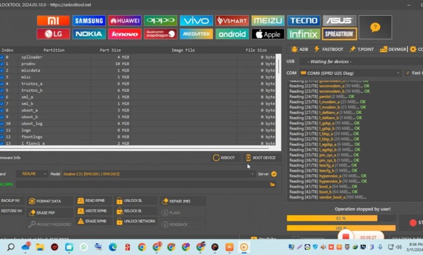Open the brand dropdown showing REALME
423x255 pixels.
(31, 174)
